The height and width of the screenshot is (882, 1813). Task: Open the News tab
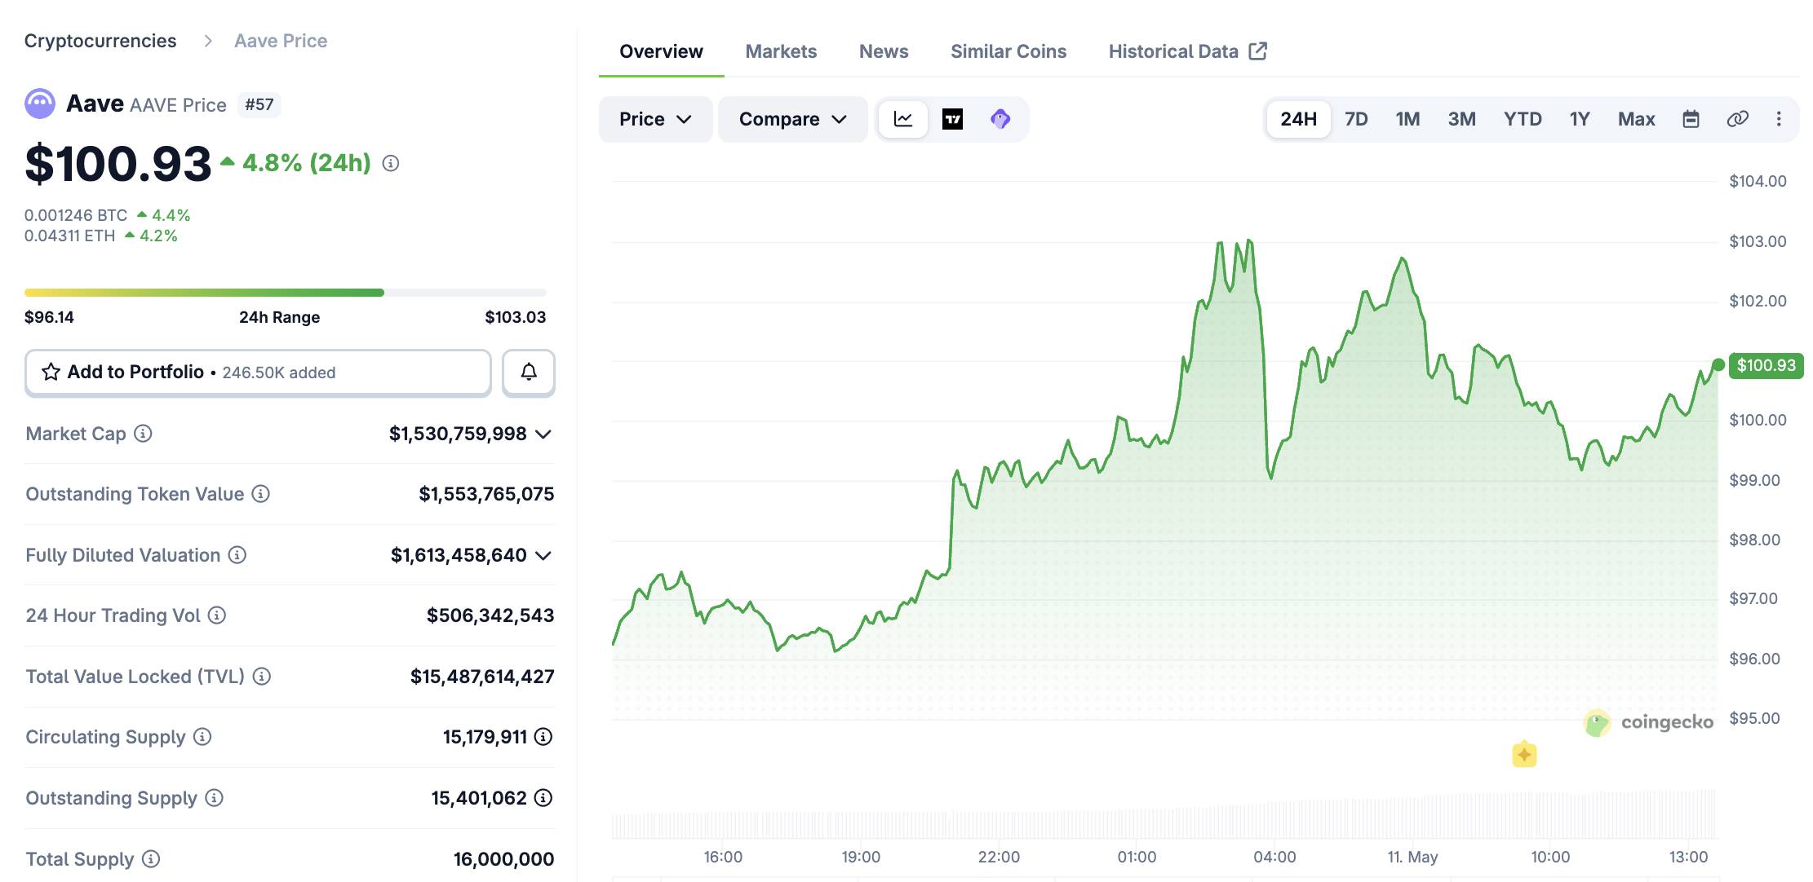(x=884, y=51)
